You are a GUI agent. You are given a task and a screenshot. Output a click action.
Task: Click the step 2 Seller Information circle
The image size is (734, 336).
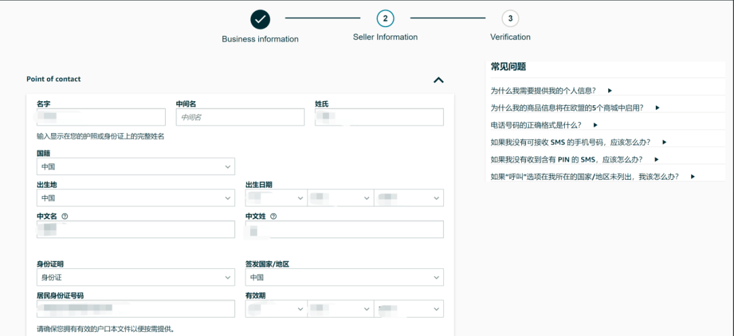385,18
